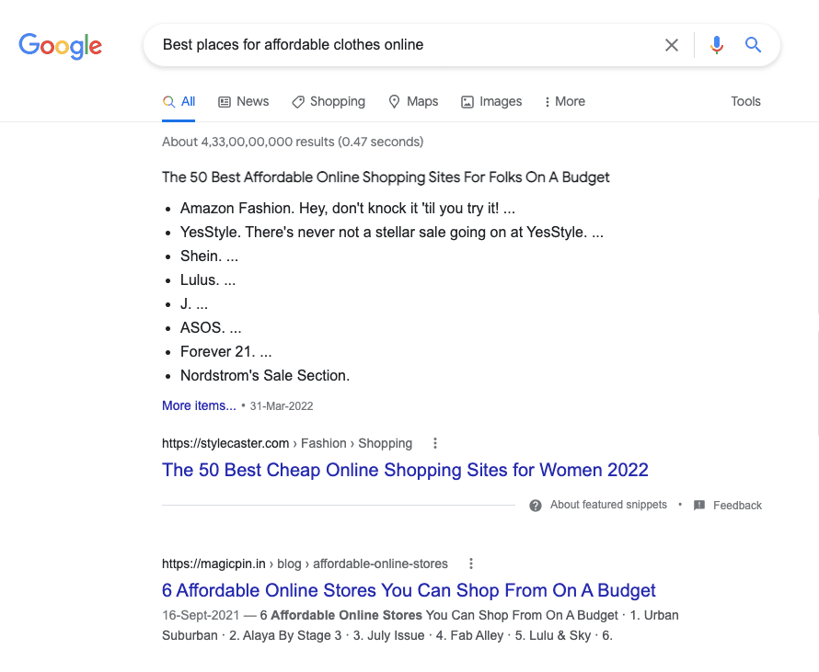Image resolution: width=819 pixels, height=672 pixels.
Task: Click the Feedback flag icon
Action: point(698,505)
